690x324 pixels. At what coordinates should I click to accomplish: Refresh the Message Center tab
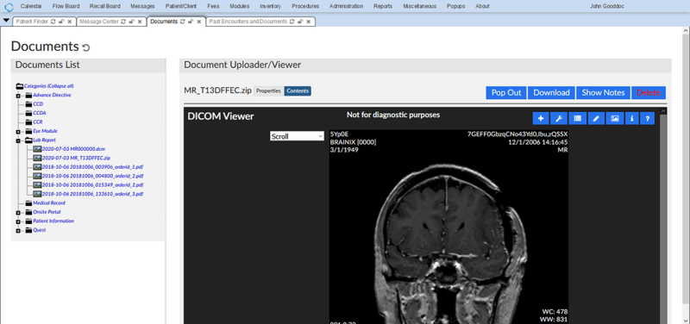(123, 22)
